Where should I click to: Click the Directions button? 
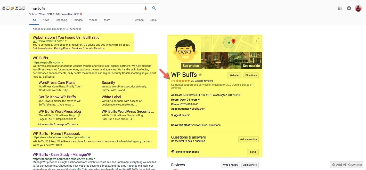point(251,75)
